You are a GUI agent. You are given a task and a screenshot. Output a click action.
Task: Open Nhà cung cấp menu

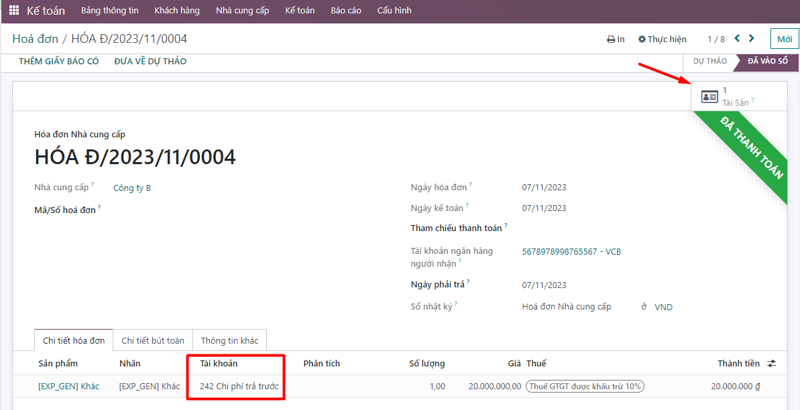pyautogui.click(x=242, y=11)
